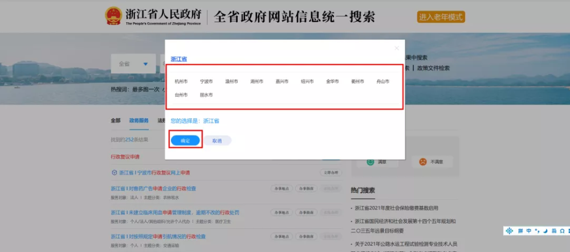Click the red 行政复议申请 heading
This screenshot has height=252, width=570.
(125, 157)
